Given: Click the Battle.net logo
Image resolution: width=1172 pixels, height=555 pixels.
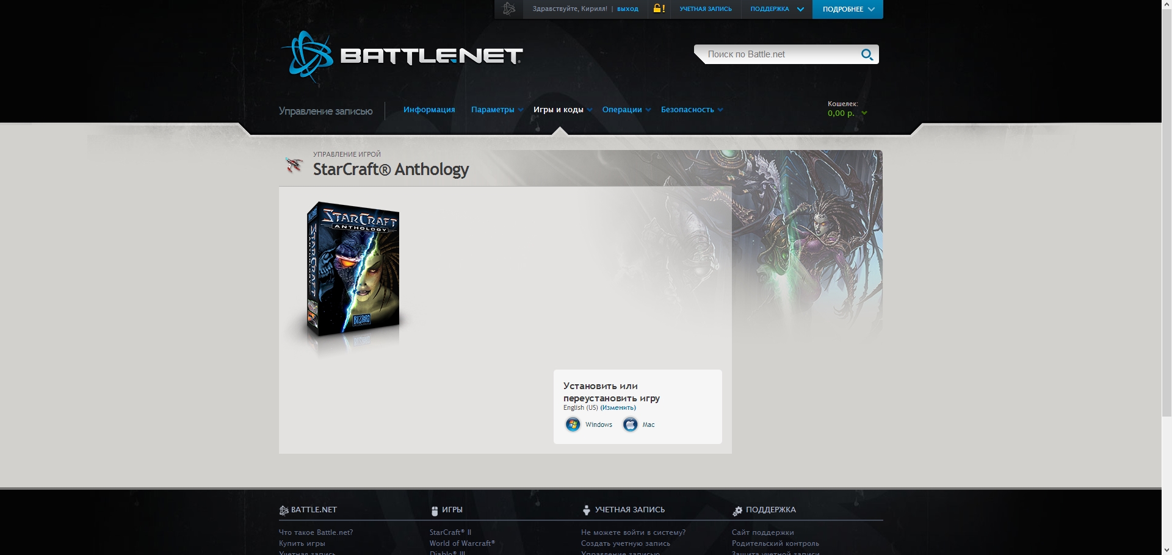Looking at the screenshot, I should point(402,56).
